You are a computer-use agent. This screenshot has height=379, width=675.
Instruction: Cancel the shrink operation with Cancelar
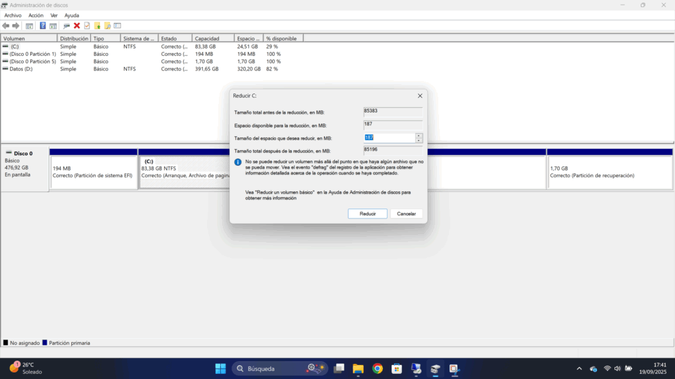(406, 213)
